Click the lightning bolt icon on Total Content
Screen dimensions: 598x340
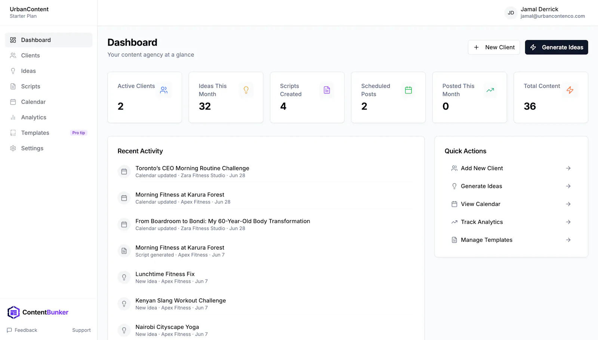tap(570, 90)
